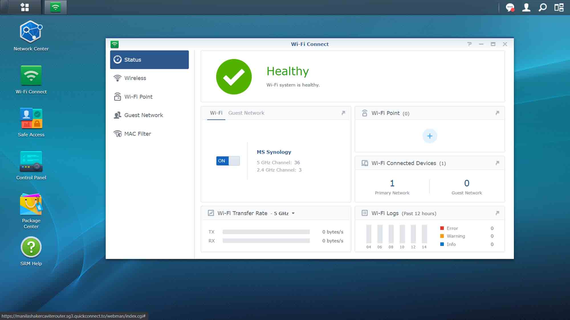Click the Warning count value
This screenshot has height=320, width=570.
pos(492,236)
